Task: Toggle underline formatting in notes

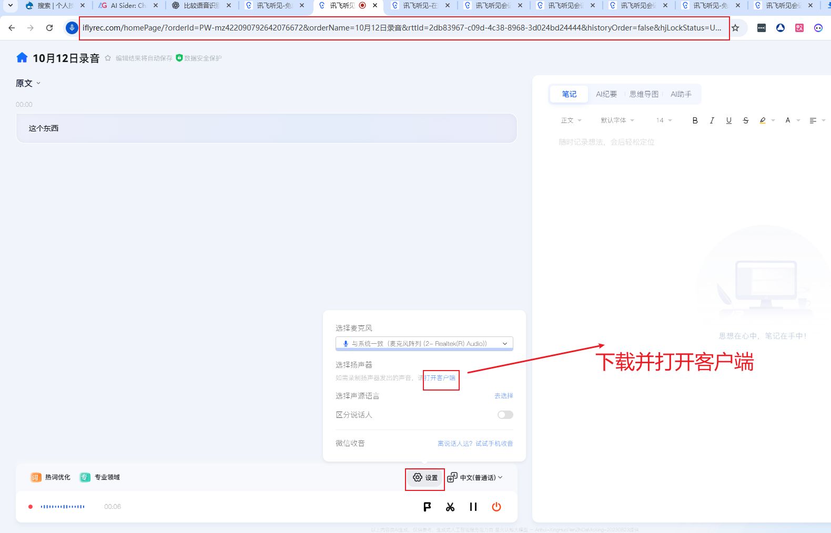Action: (728, 120)
